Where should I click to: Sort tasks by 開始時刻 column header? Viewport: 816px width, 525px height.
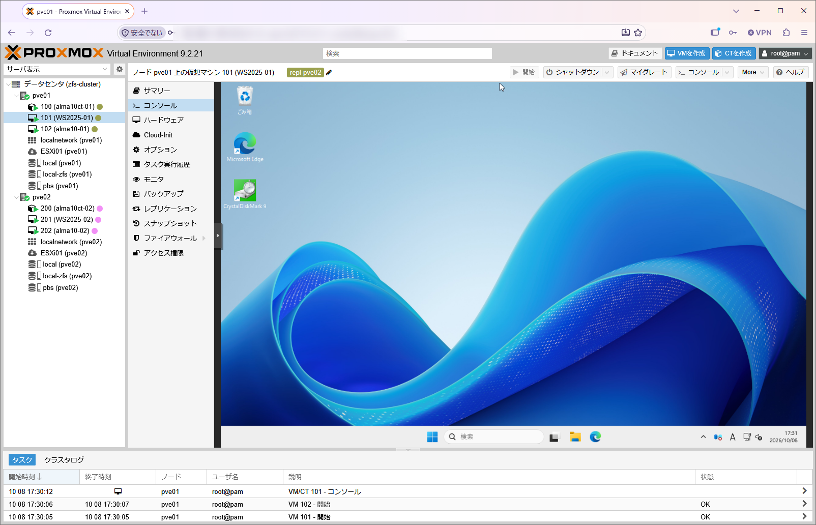41,477
